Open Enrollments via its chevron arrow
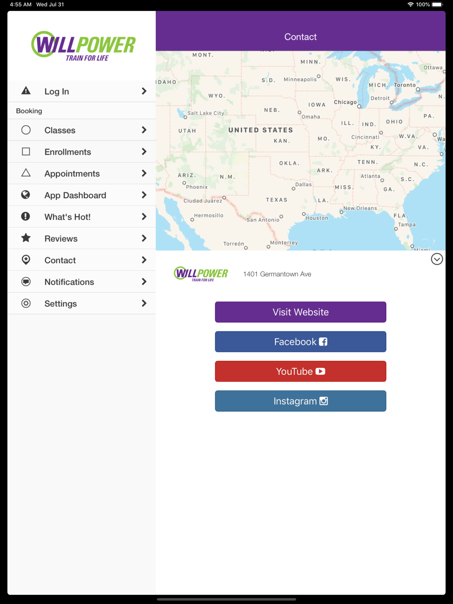The height and width of the screenshot is (604, 453). click(x=144, y=152)
